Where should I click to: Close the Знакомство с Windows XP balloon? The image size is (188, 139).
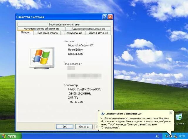click(x=171, y=113)
